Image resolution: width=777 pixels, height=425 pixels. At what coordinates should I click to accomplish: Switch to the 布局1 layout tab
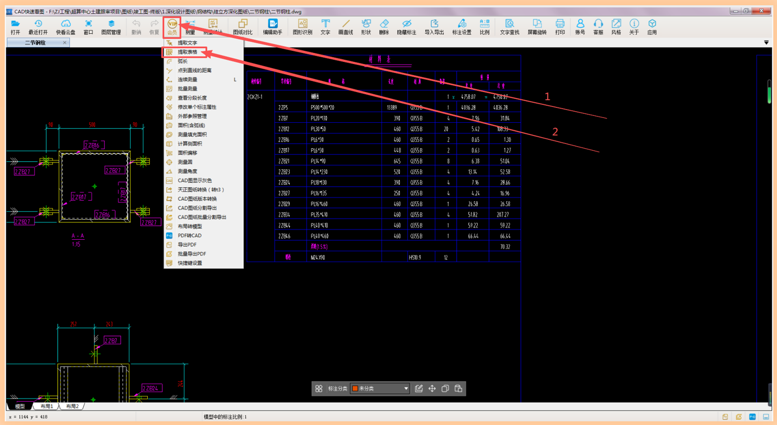tap(47, 406)
